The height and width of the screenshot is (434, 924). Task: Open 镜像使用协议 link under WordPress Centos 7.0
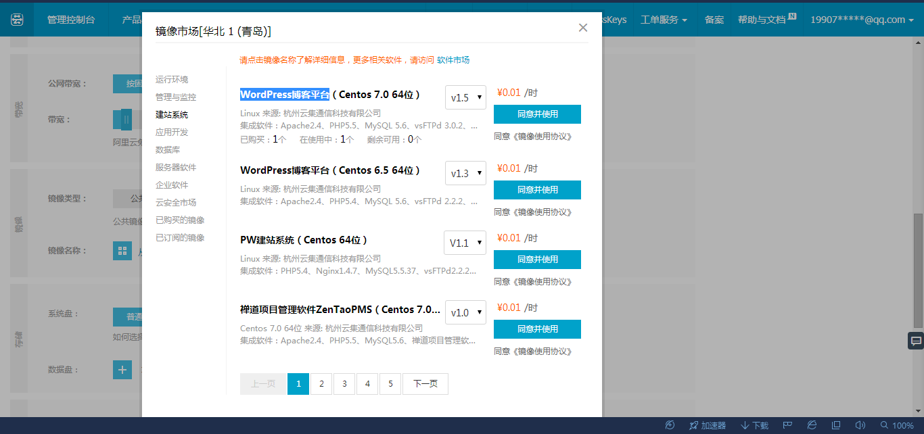tap(543, 137)
